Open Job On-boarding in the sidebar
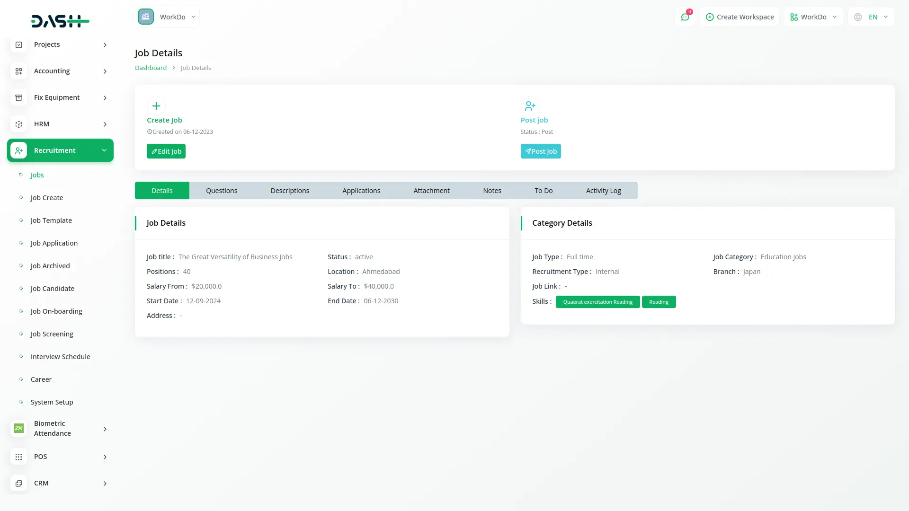Screen dimensions: 909x511 click(x=56, y=311)
